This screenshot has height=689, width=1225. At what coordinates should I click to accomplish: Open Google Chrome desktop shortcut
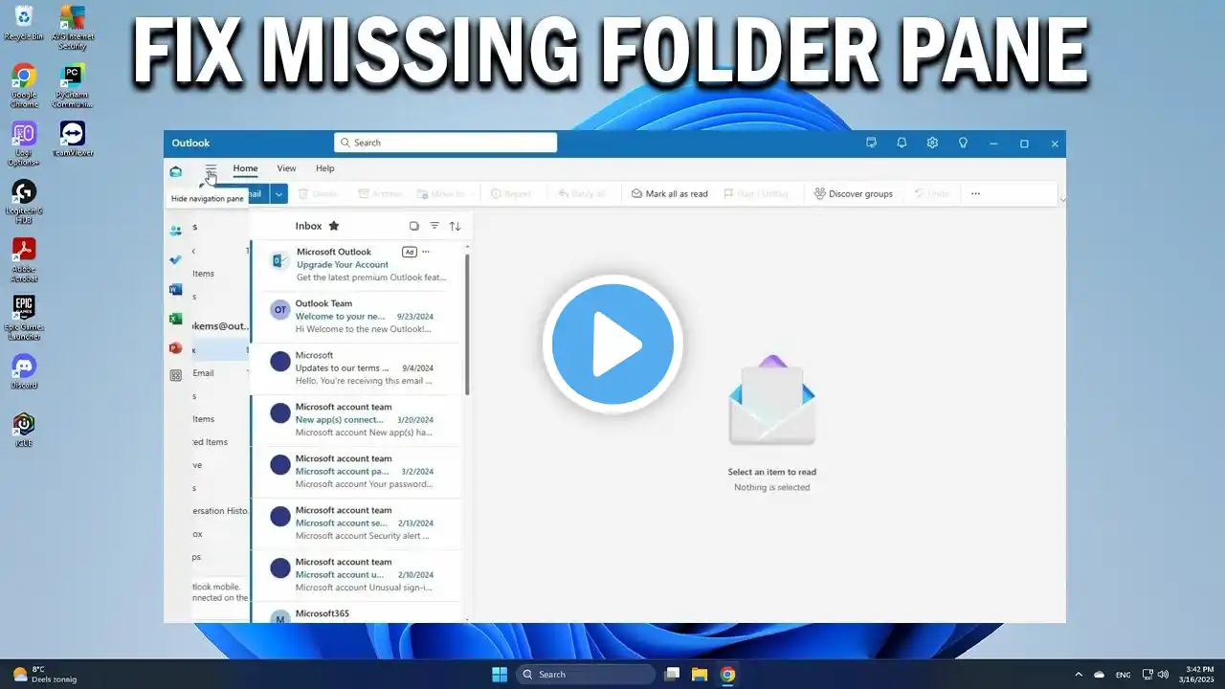click(24, 84)
